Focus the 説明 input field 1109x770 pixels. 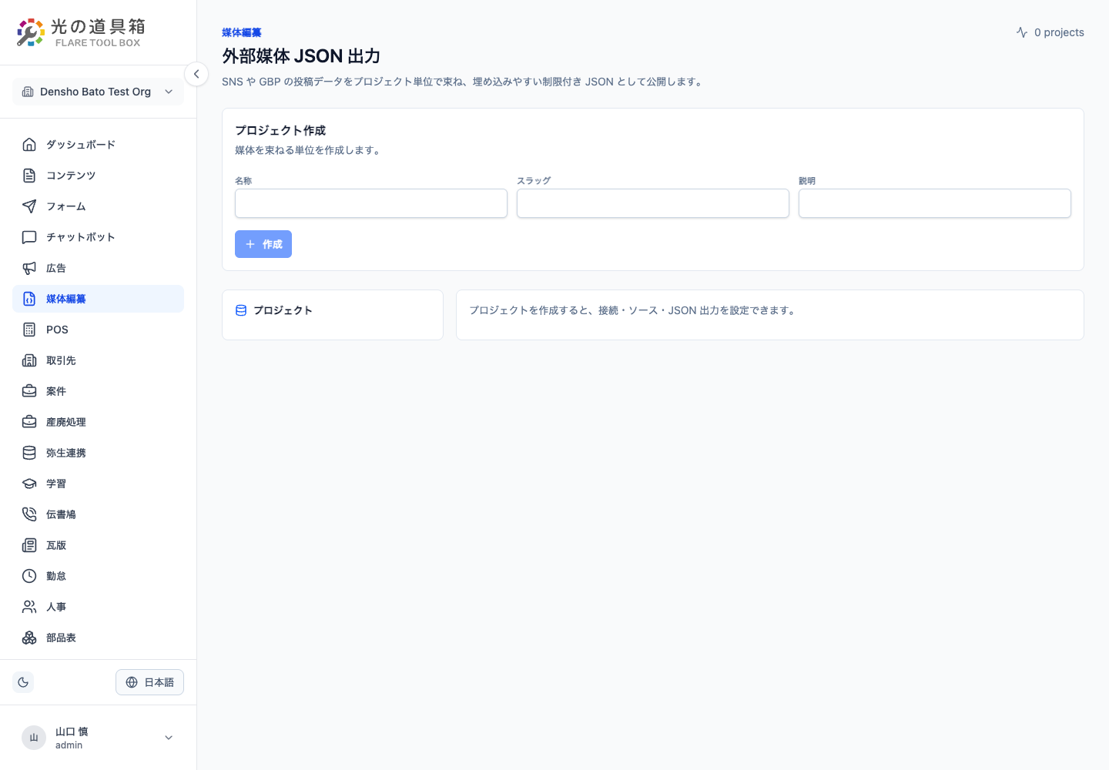tap(935, 203)
